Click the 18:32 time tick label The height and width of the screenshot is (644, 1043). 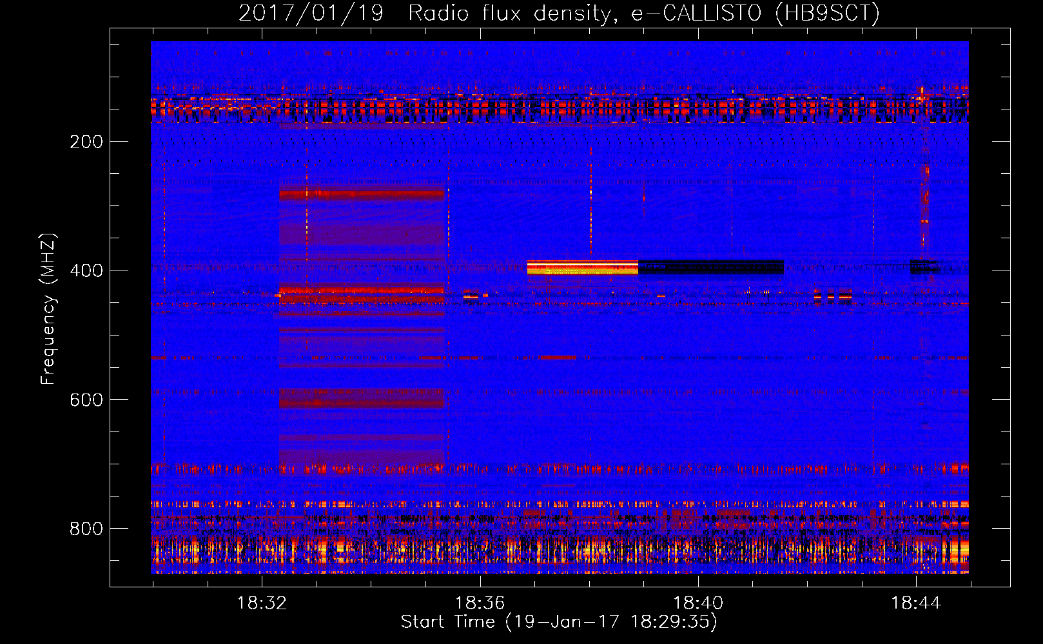(x=262, y=603)
